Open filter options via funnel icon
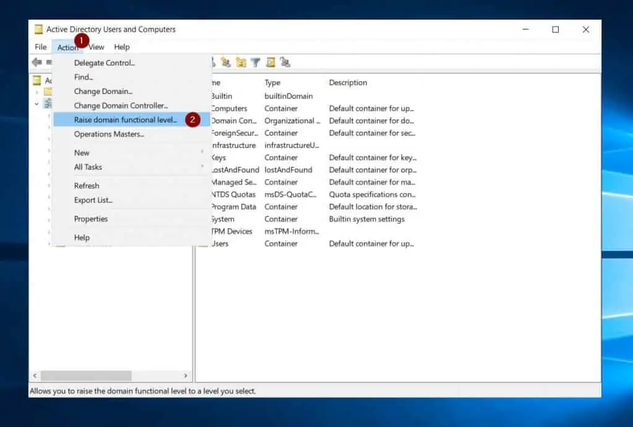 pyautogui.click(x=255, y=63)
